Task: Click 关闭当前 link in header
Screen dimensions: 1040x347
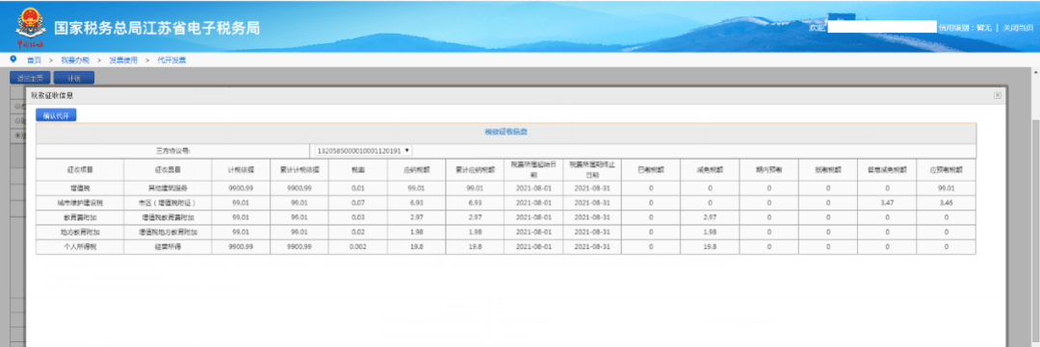Action: pyautogui.click(x=1018, y=28)
